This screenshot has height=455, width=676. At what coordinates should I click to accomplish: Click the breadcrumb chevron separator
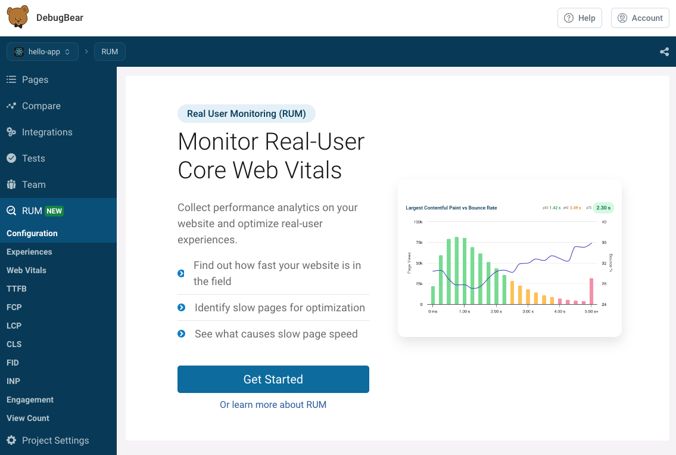[86, 52]
